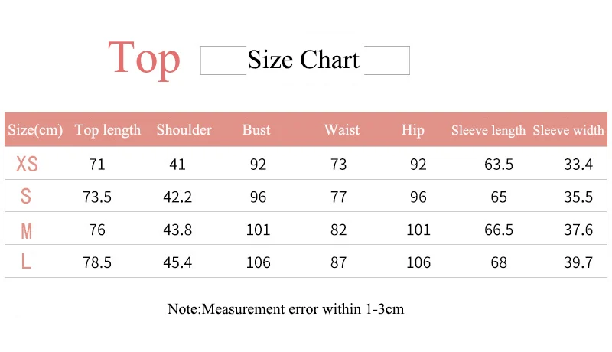Click the 43.8 shoulder value cell

coord(177,230)
